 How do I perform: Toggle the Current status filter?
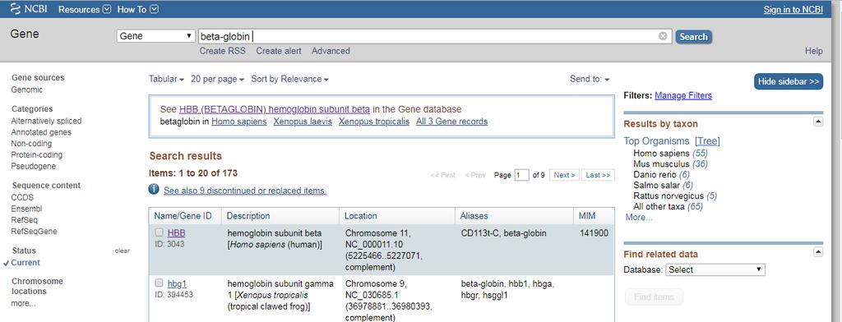tap(25, 262)
